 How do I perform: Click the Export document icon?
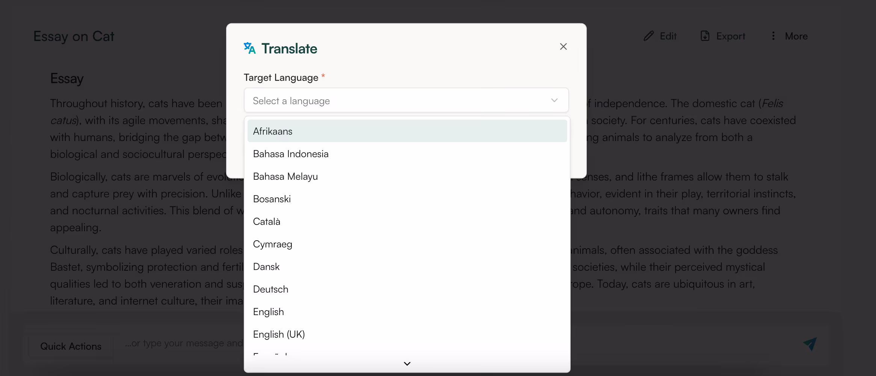[x=705, y=36]
